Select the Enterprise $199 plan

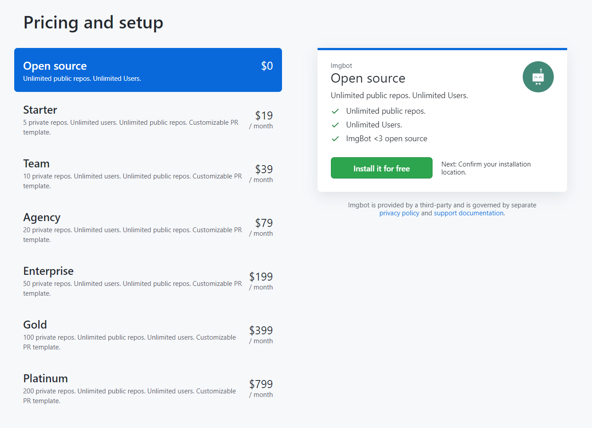pos(148,281)
